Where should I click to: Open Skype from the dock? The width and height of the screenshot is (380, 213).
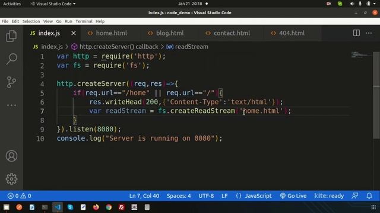pos(70,207)
